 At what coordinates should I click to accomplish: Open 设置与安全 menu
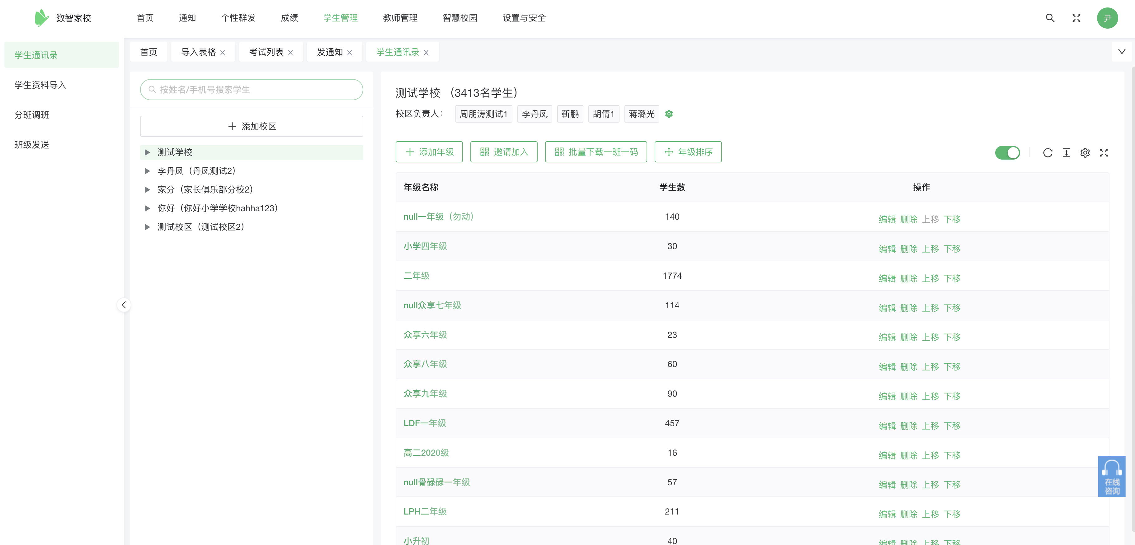(x=524, y=18)
